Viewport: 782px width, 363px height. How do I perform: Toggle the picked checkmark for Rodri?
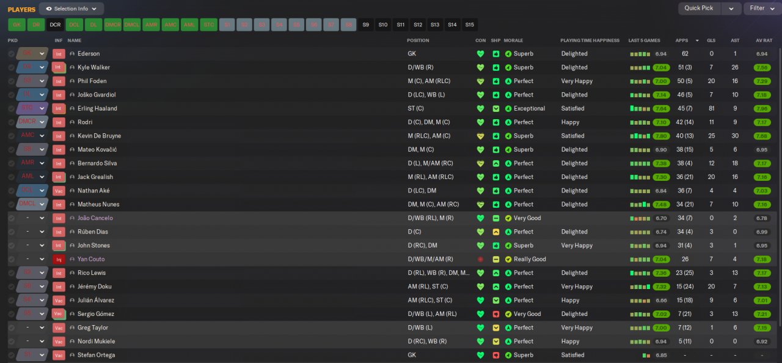[x=12, y=122]
